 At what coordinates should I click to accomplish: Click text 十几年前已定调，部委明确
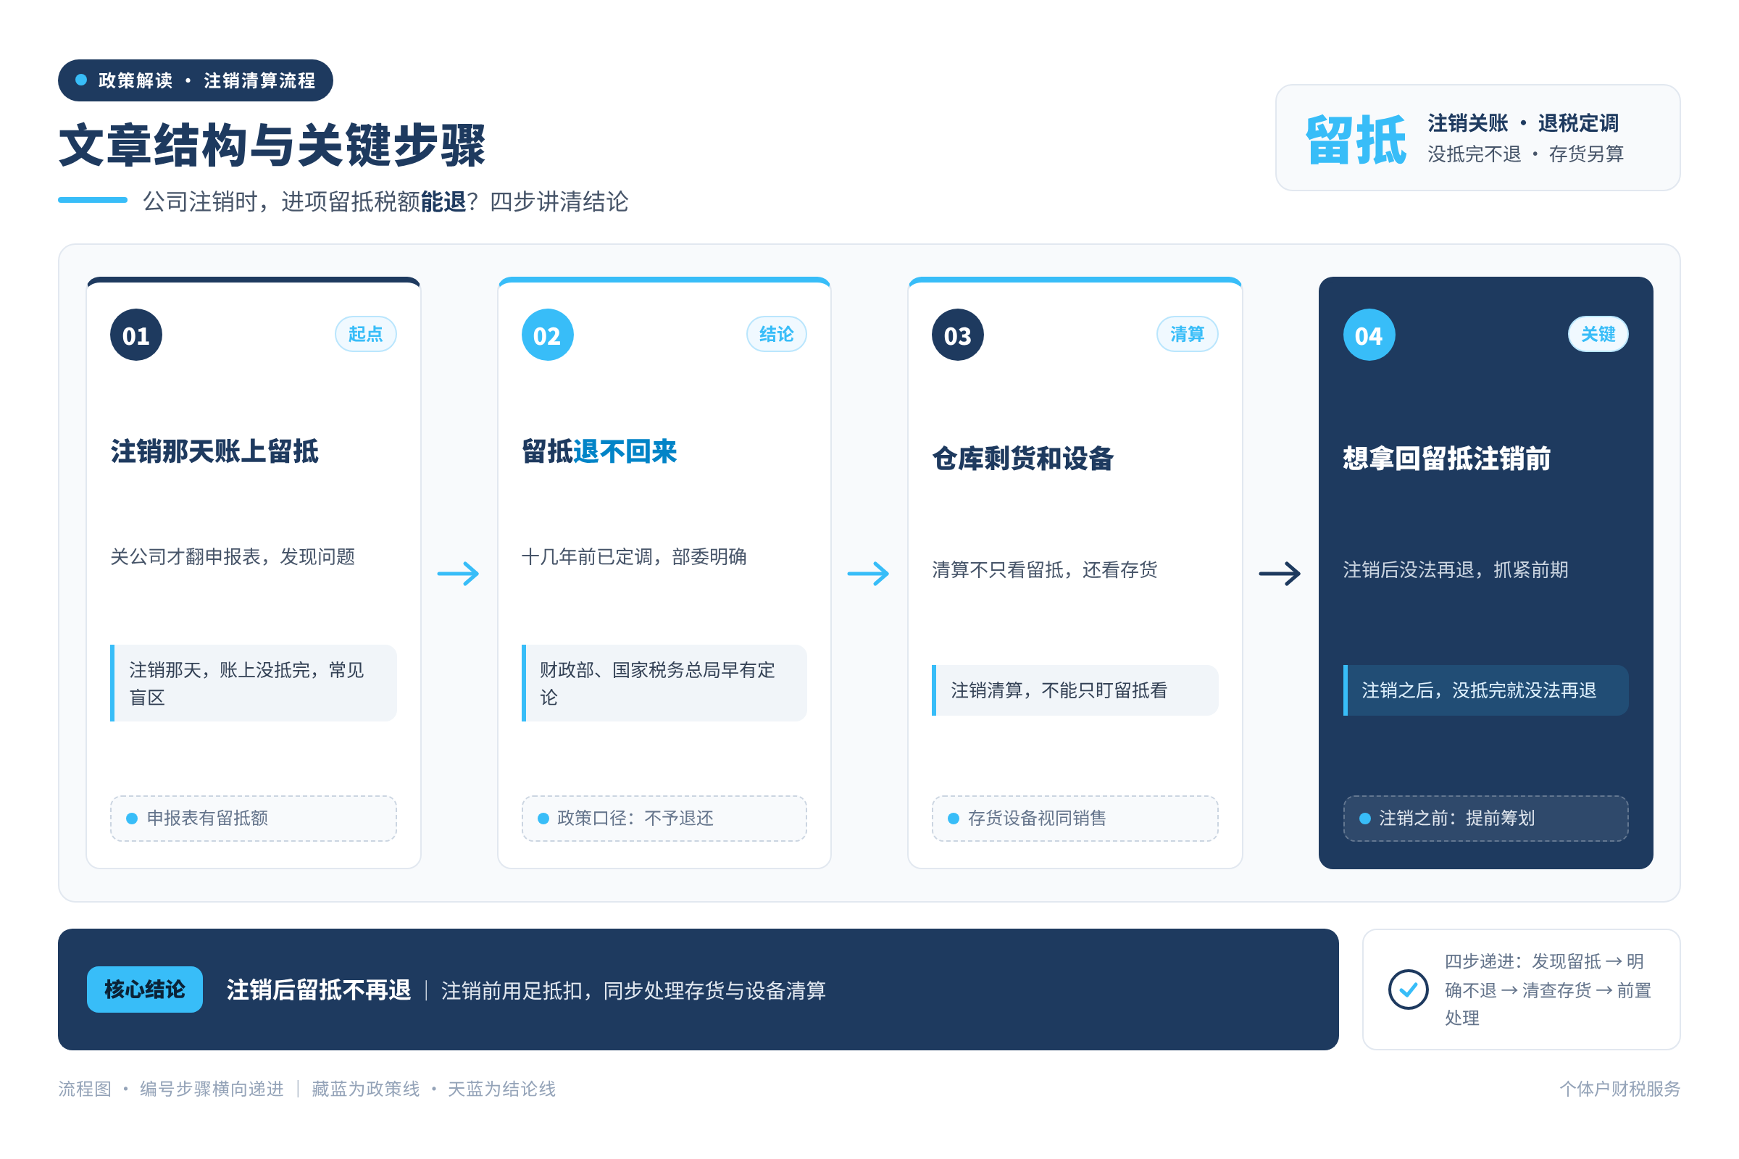tap(633, 556)
